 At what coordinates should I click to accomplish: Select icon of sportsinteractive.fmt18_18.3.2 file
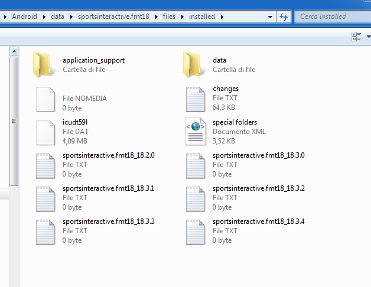pos(196,199)
